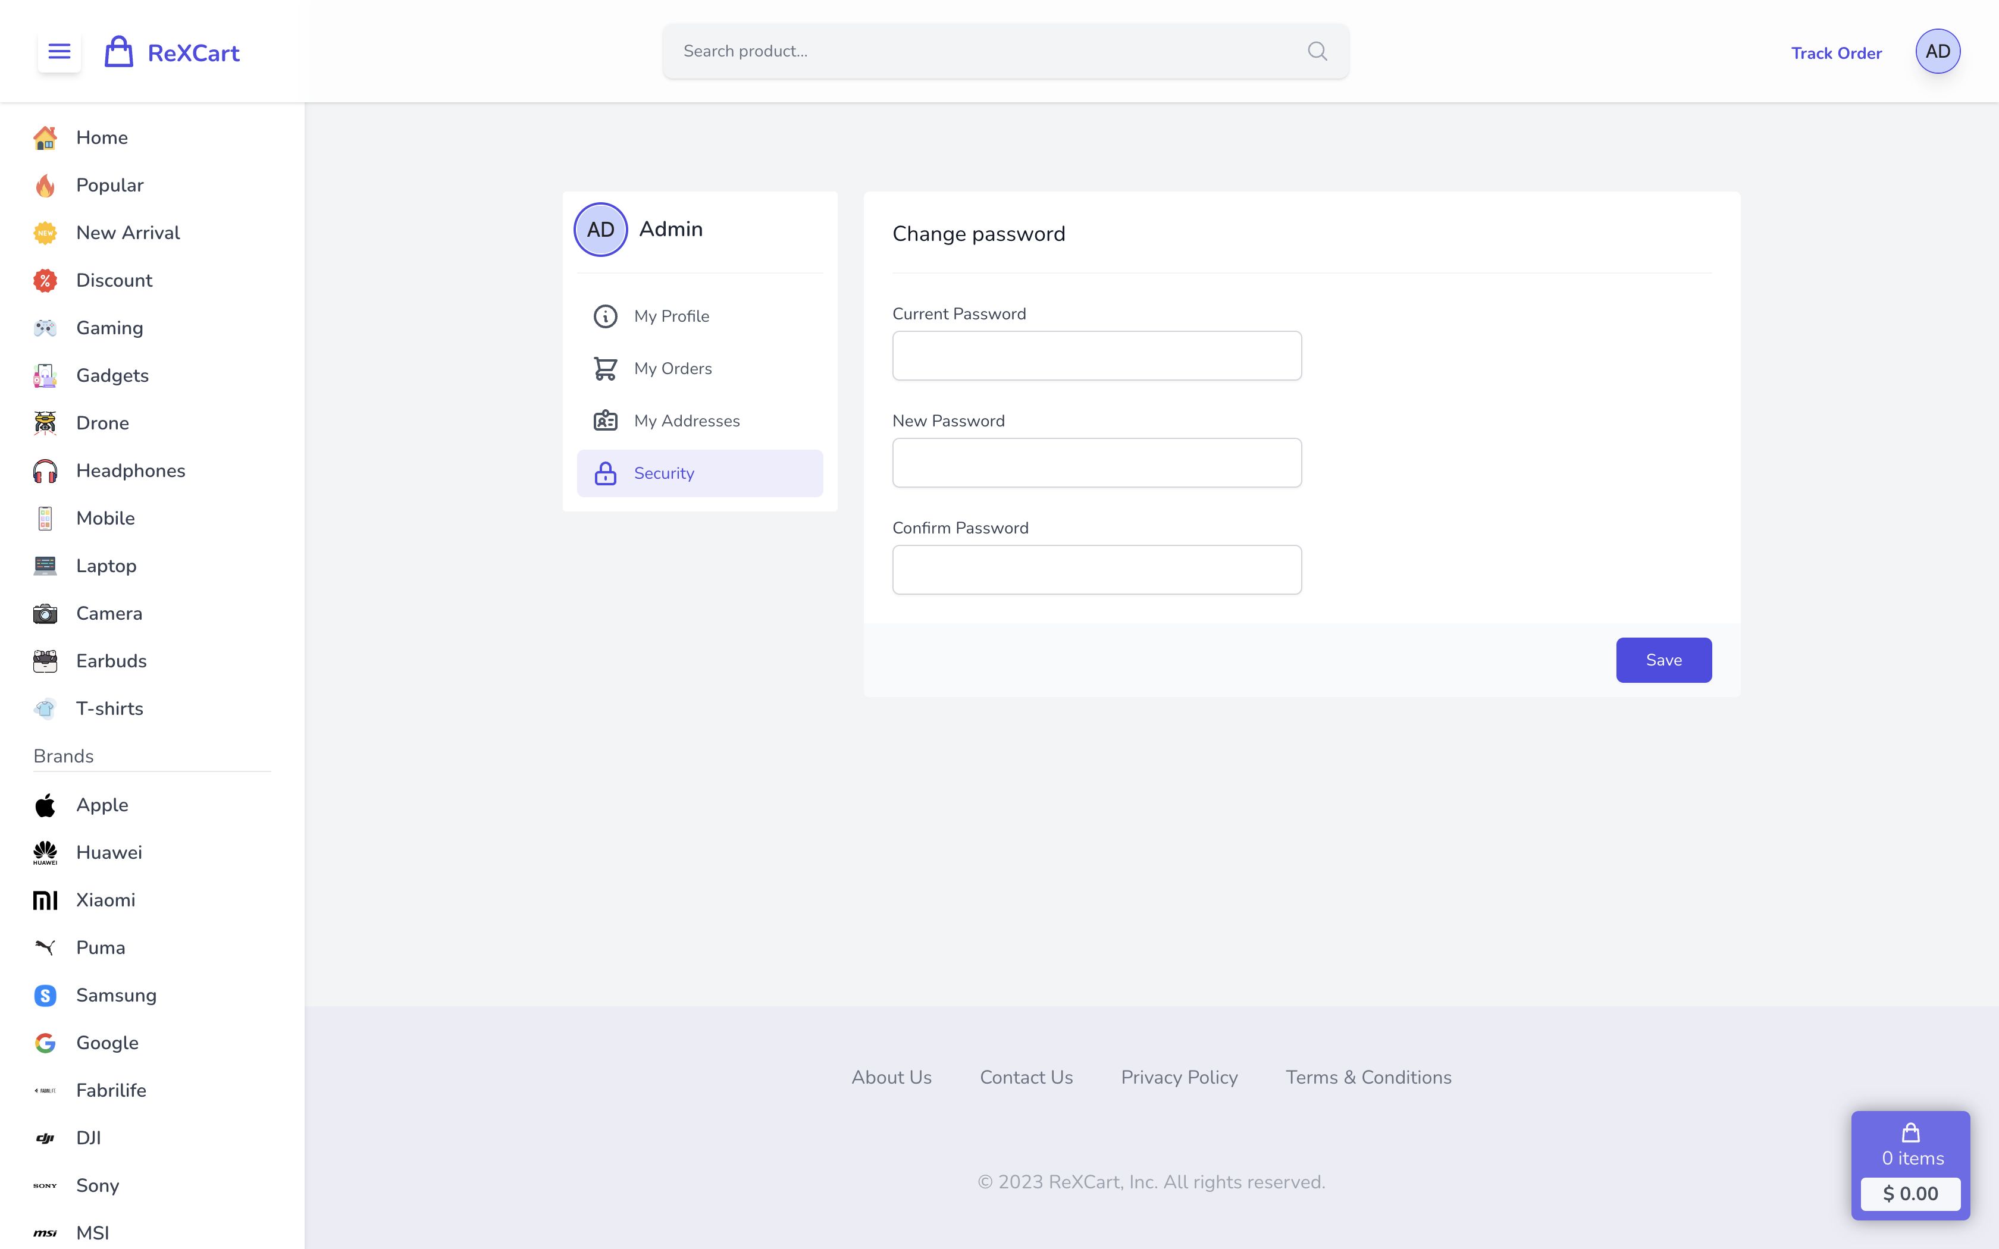Click the DJI brand logo
1999x1249 pixels.
[45, 1138]
